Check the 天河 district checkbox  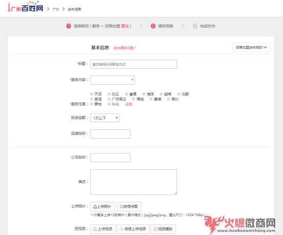pyautogui.click(x=92, y=94)
